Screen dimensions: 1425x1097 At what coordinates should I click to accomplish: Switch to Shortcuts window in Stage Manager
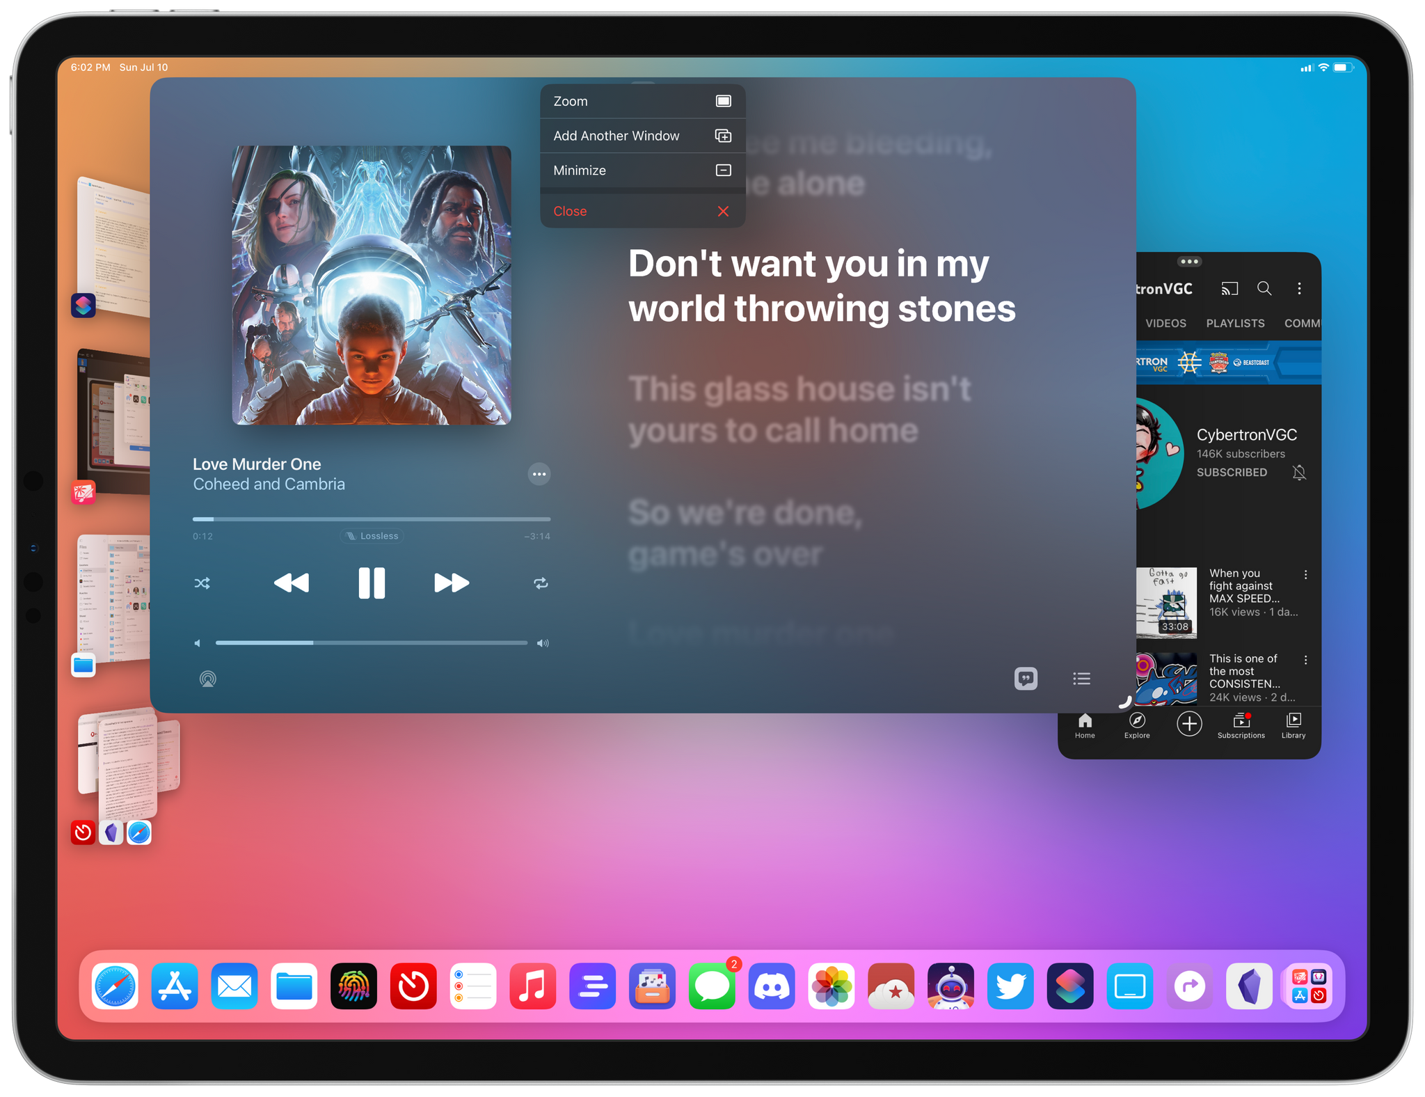pos(114,247)
